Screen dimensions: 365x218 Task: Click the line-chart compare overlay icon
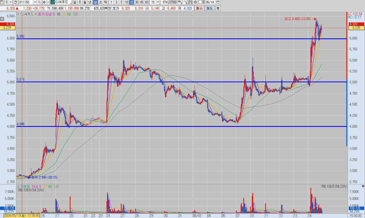(x=185, y=2)
